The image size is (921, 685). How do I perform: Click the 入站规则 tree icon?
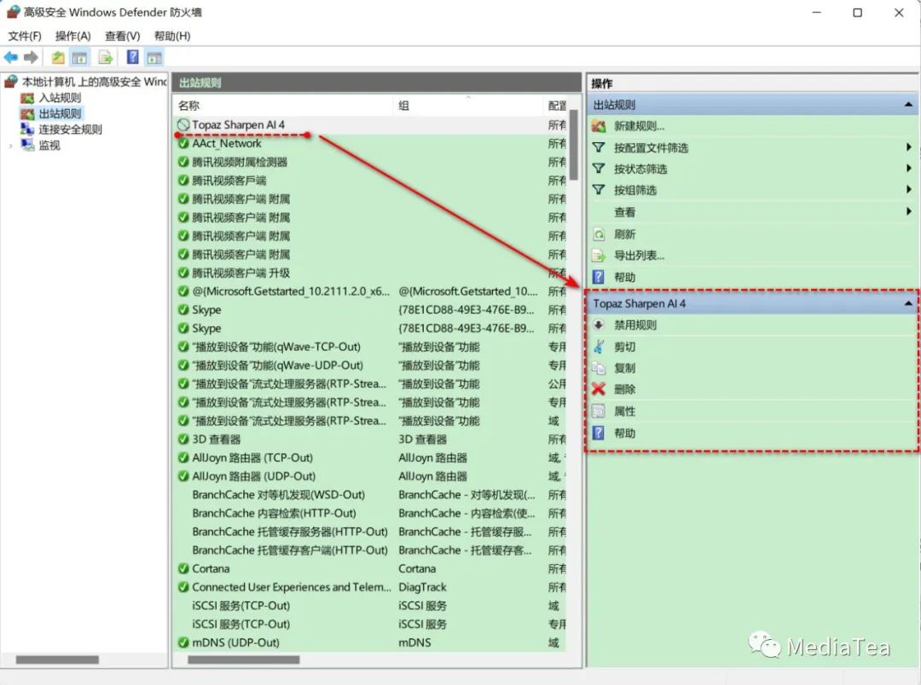[27, 97]
